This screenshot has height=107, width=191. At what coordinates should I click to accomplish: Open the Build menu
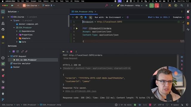pyautogui.click(x=52, y=1)
